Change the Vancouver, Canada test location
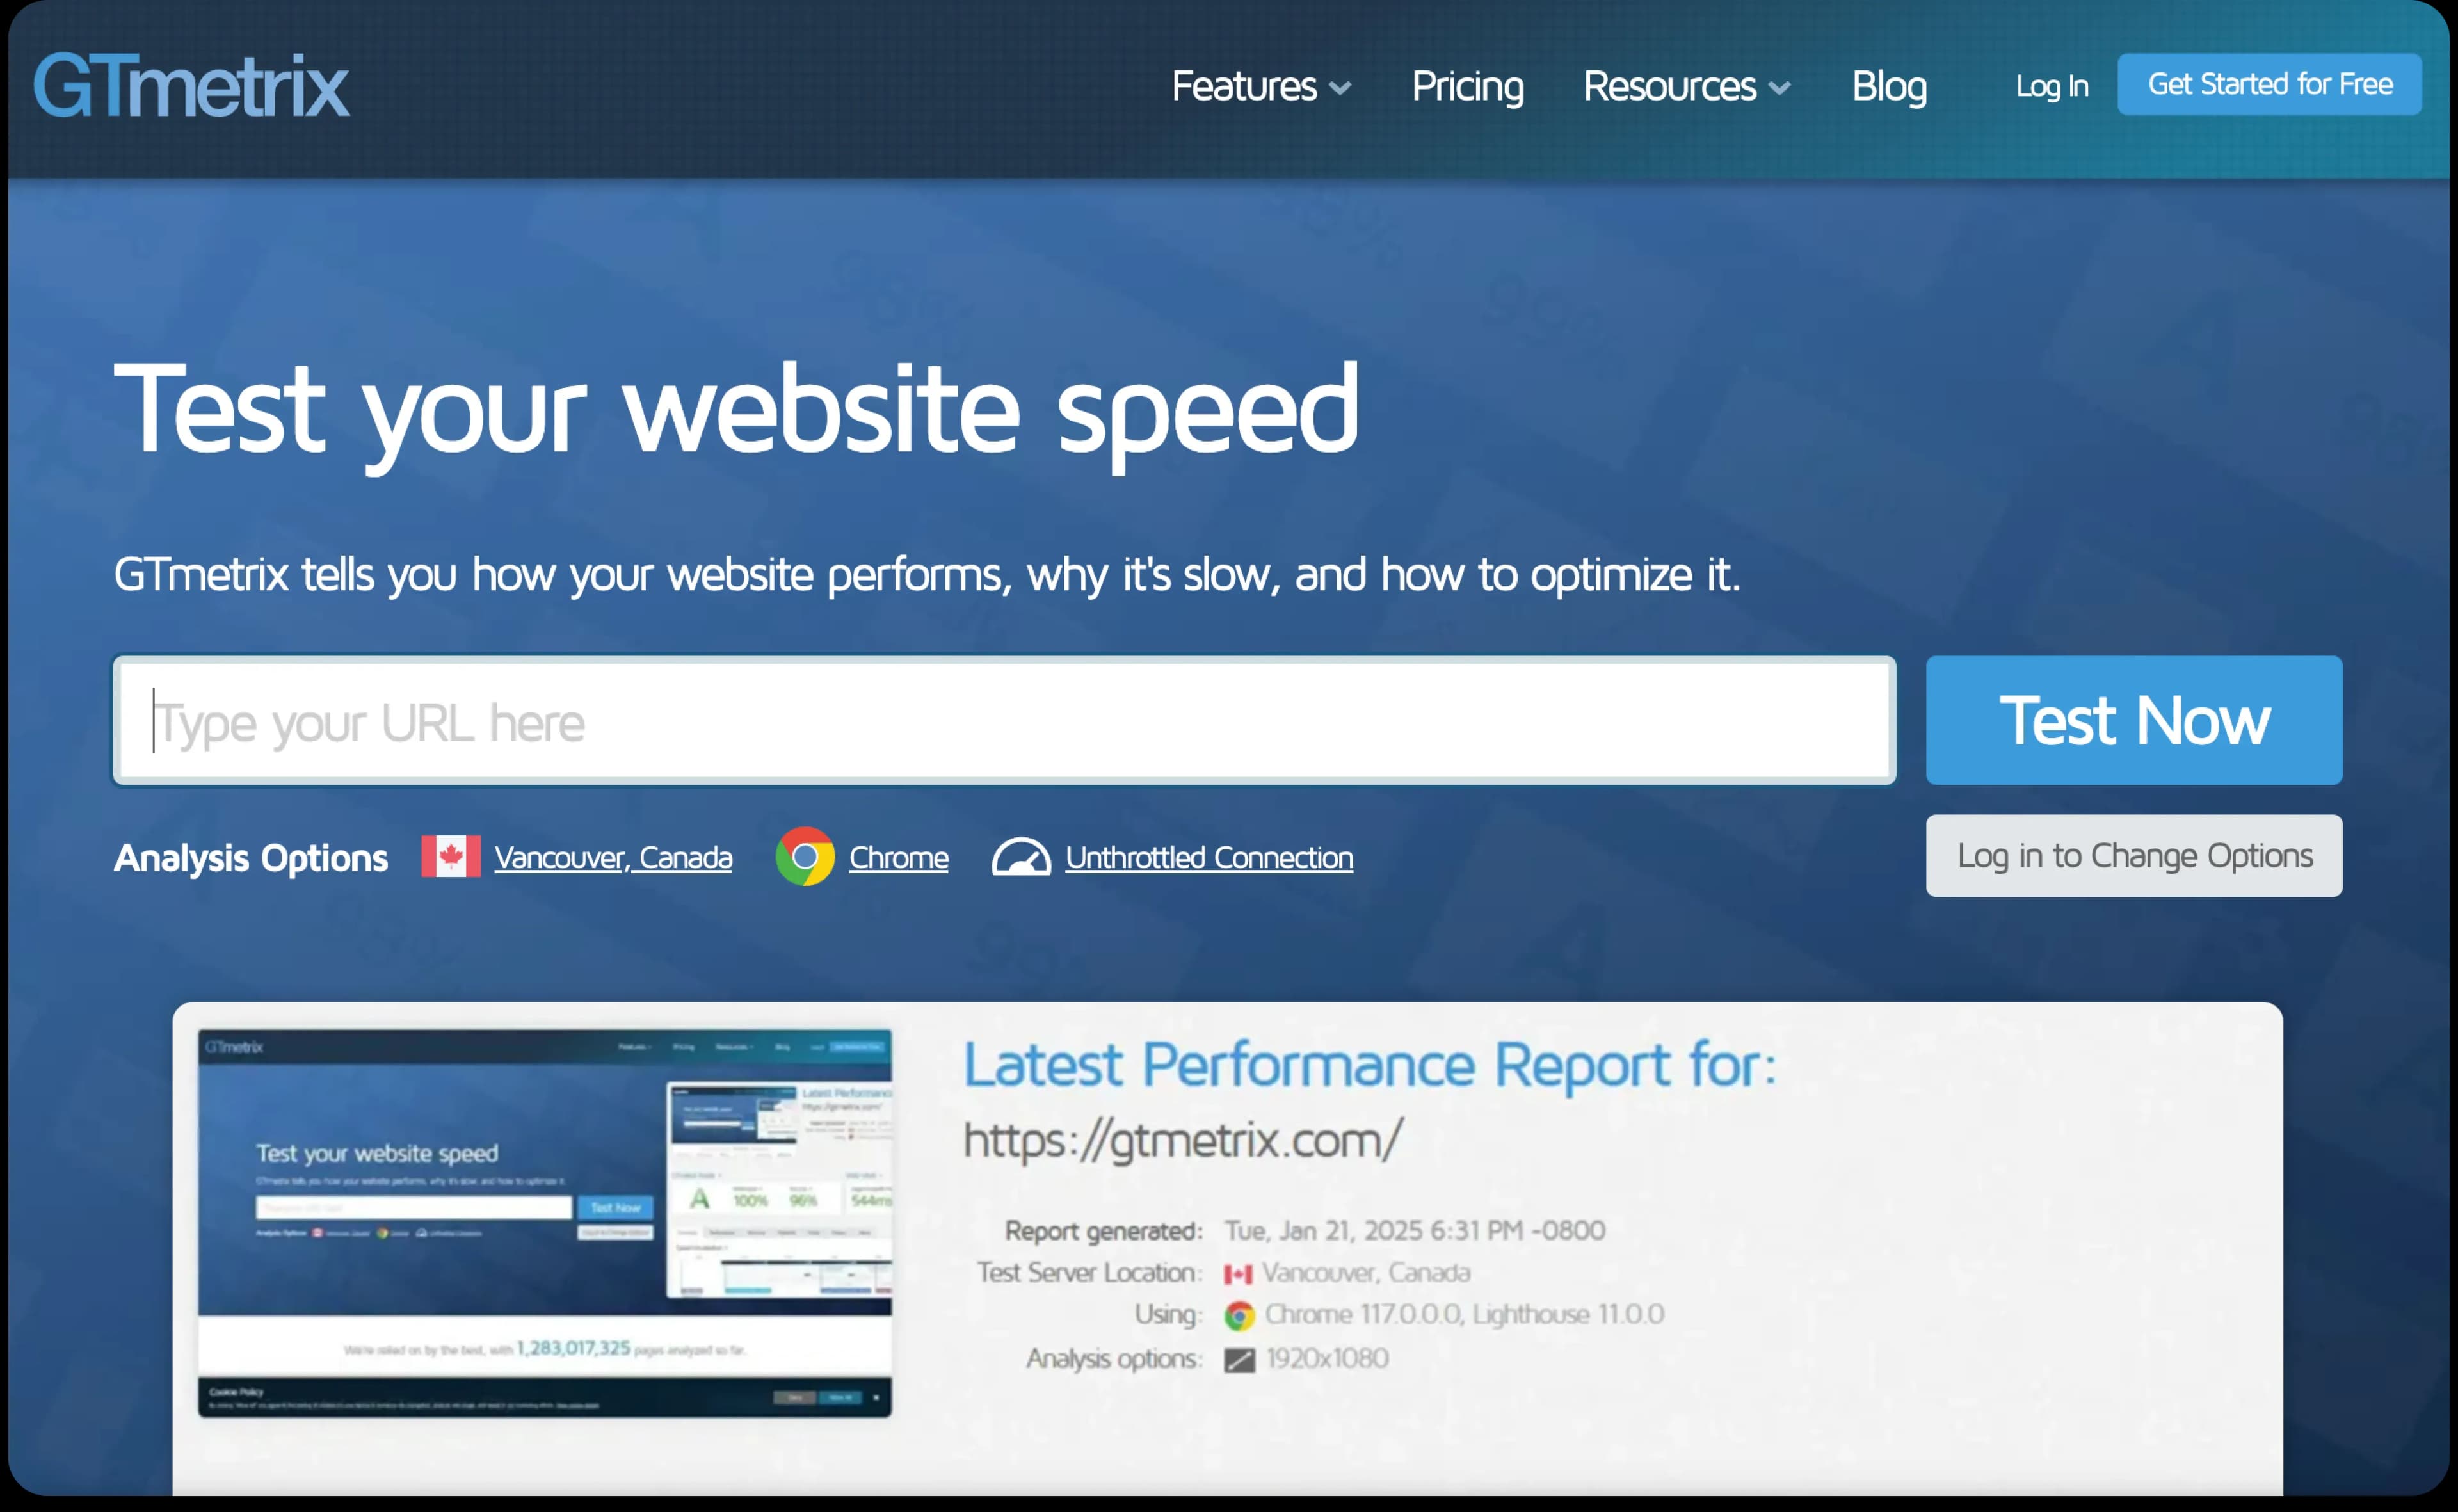 613,856
